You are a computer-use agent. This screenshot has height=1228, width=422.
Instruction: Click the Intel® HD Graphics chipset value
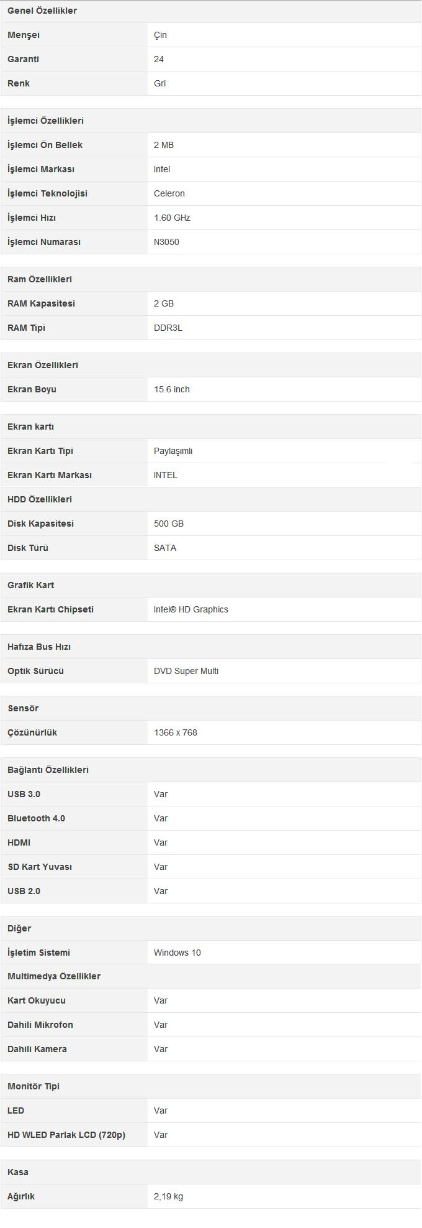pyautogui.click(x=191, y=609)
